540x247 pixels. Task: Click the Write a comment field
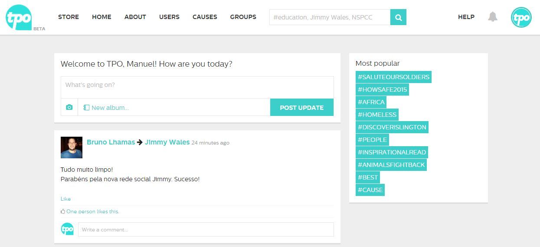[x=206, y=229]
